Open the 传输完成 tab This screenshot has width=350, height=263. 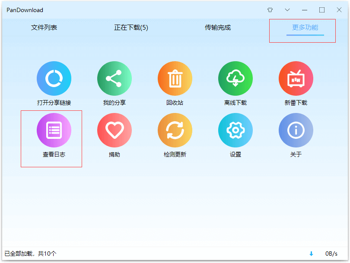pos(218,28)
